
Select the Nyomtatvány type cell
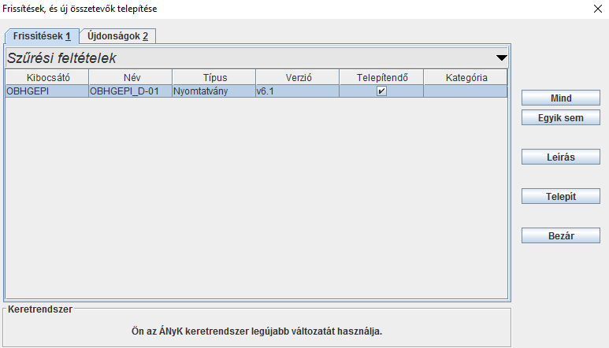(214, 91)
